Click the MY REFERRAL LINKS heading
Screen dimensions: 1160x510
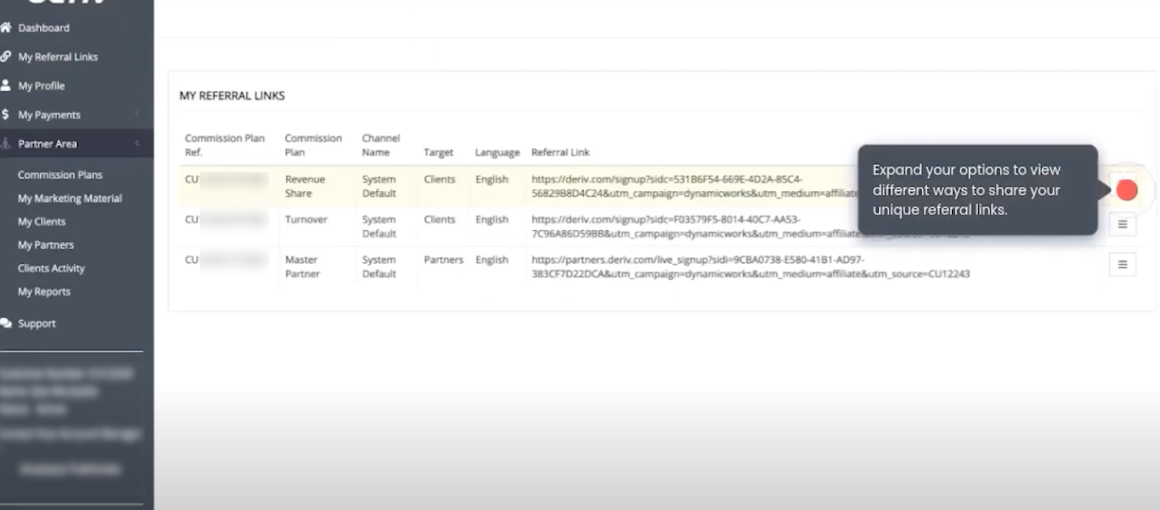click(x=232, y=96)
